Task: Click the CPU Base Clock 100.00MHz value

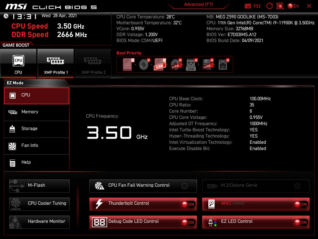Action: click(x=260, y=99)
